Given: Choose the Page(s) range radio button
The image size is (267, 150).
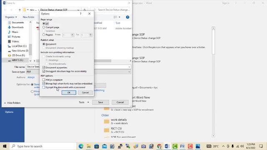Looking at the screenshot, I should tap(44, 35).
